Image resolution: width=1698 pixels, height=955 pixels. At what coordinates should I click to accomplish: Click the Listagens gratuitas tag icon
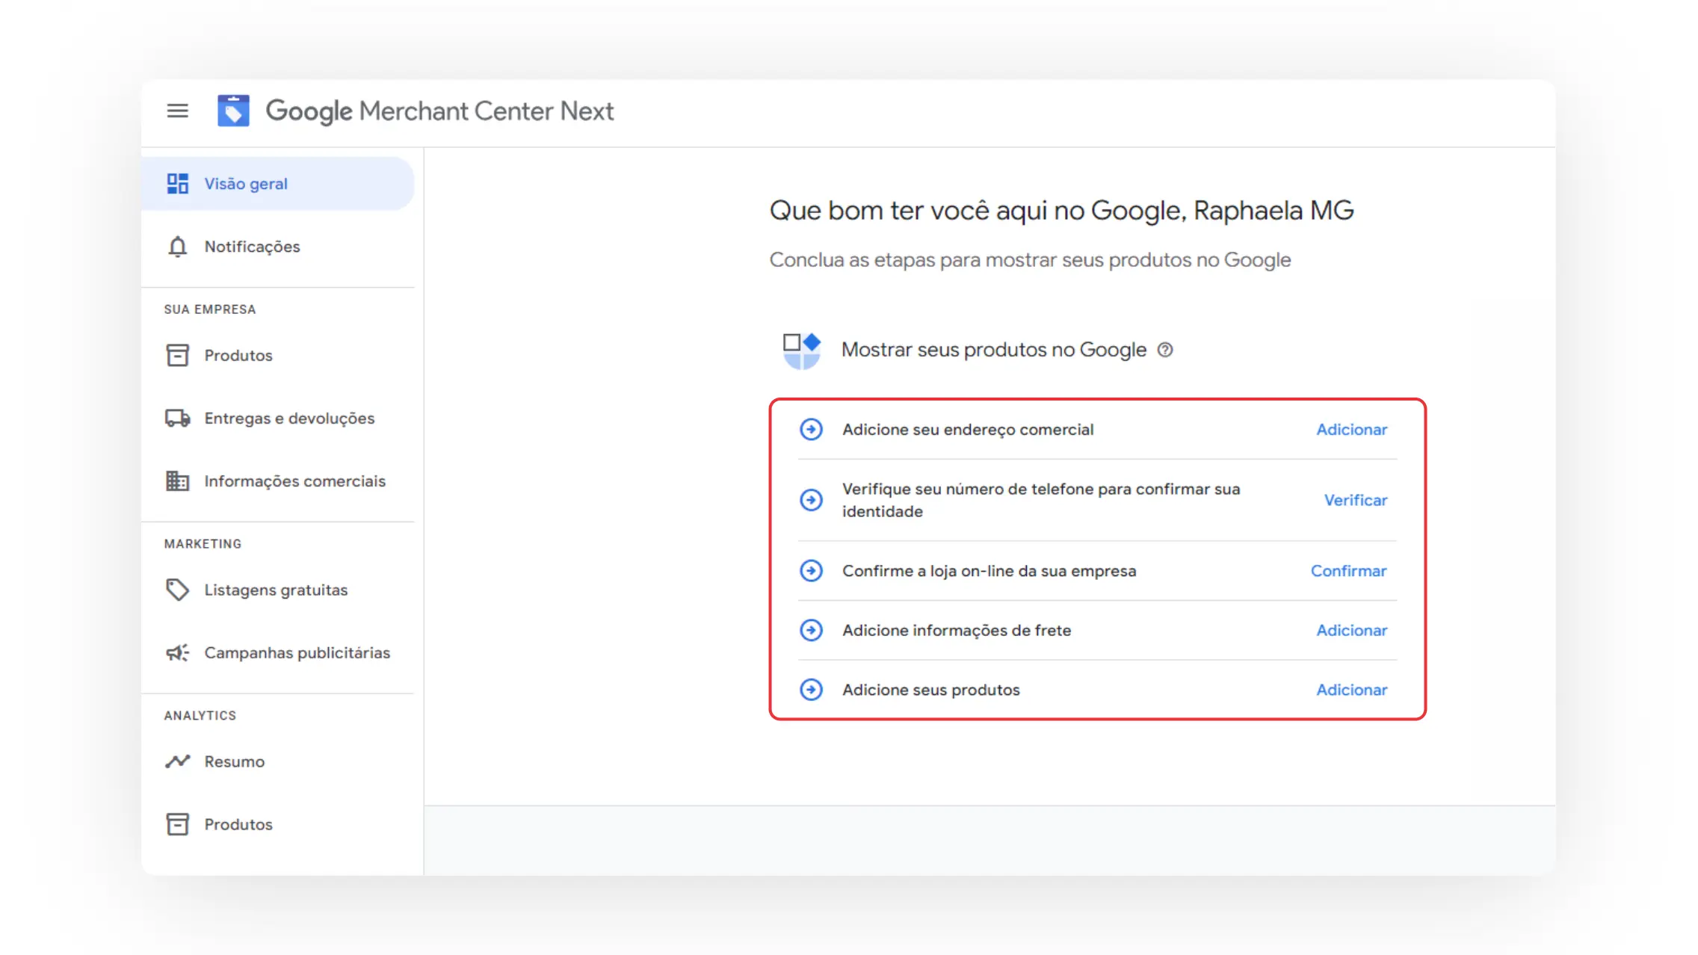pos(177,590)
